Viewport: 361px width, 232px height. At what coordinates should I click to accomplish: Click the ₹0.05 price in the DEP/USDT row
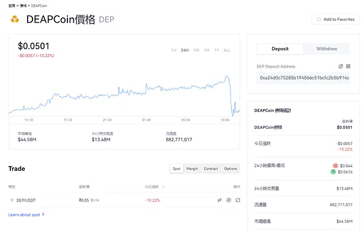coord(84,200)
